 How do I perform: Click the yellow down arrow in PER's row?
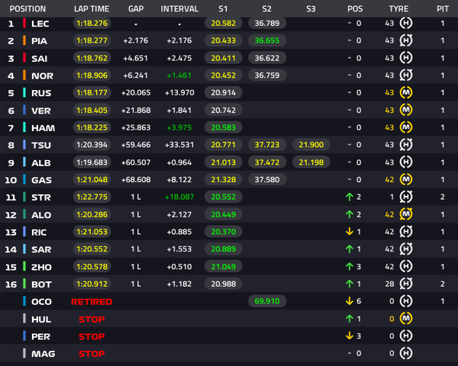(350, 336)
